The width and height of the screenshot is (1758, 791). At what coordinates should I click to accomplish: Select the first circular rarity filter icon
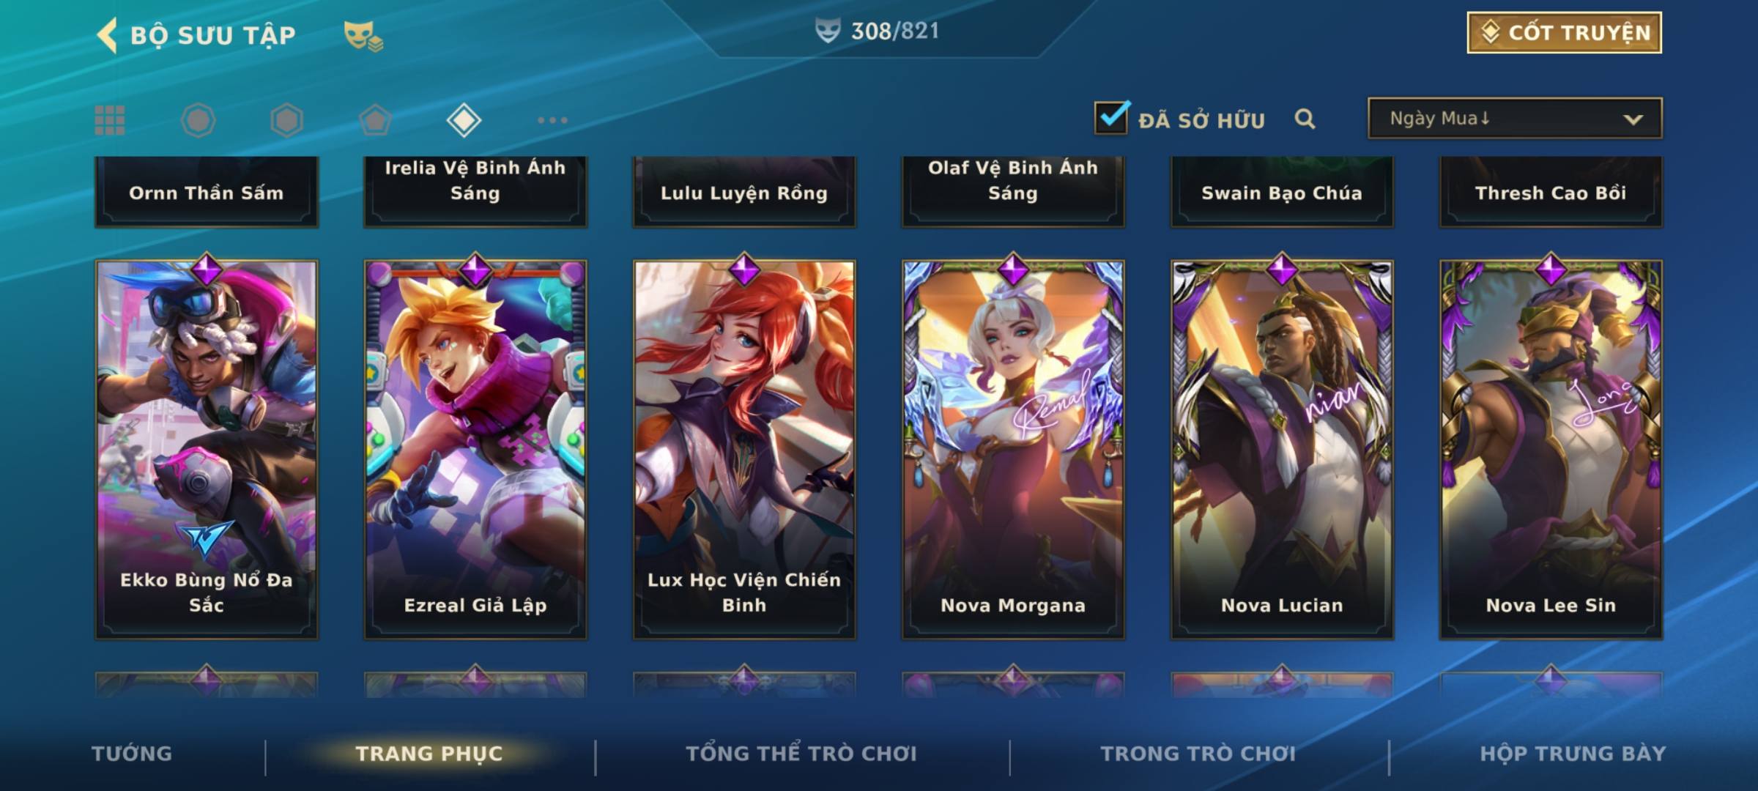point(199,120)
